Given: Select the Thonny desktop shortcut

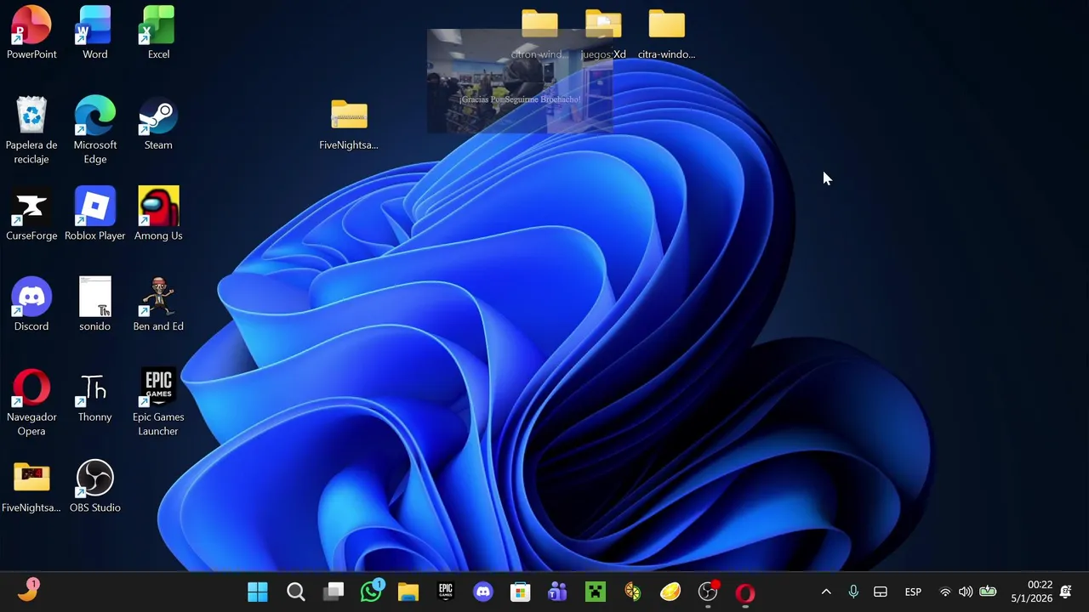Looking at the screenshot, I should [94, 395].
